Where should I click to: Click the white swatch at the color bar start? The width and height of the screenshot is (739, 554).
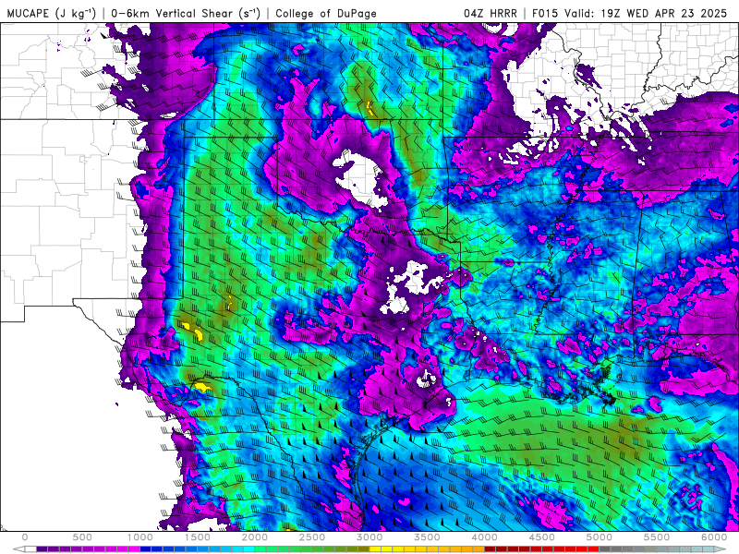(x=30, y=548)
